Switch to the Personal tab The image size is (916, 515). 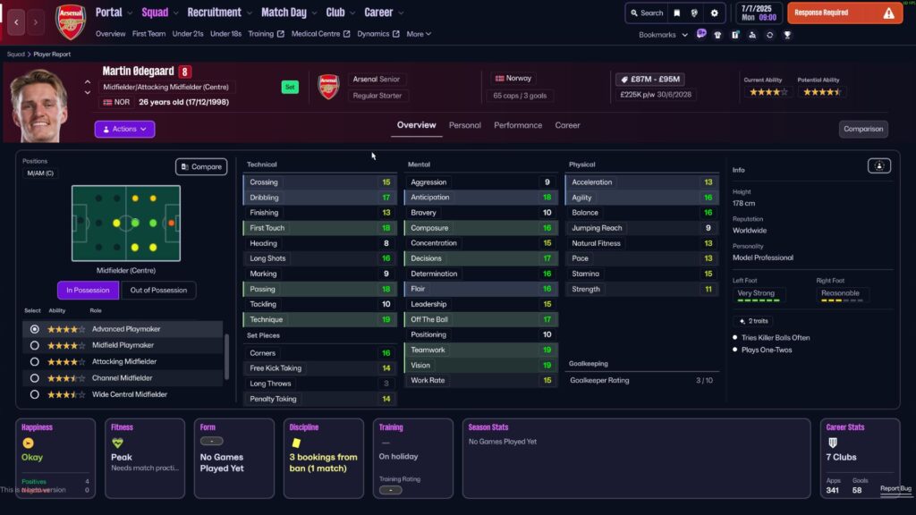[x=465, y=125]
